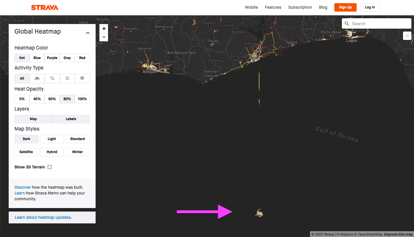414x237 pixels.
Task: Open the Subscription page
Action: (300, 7)
